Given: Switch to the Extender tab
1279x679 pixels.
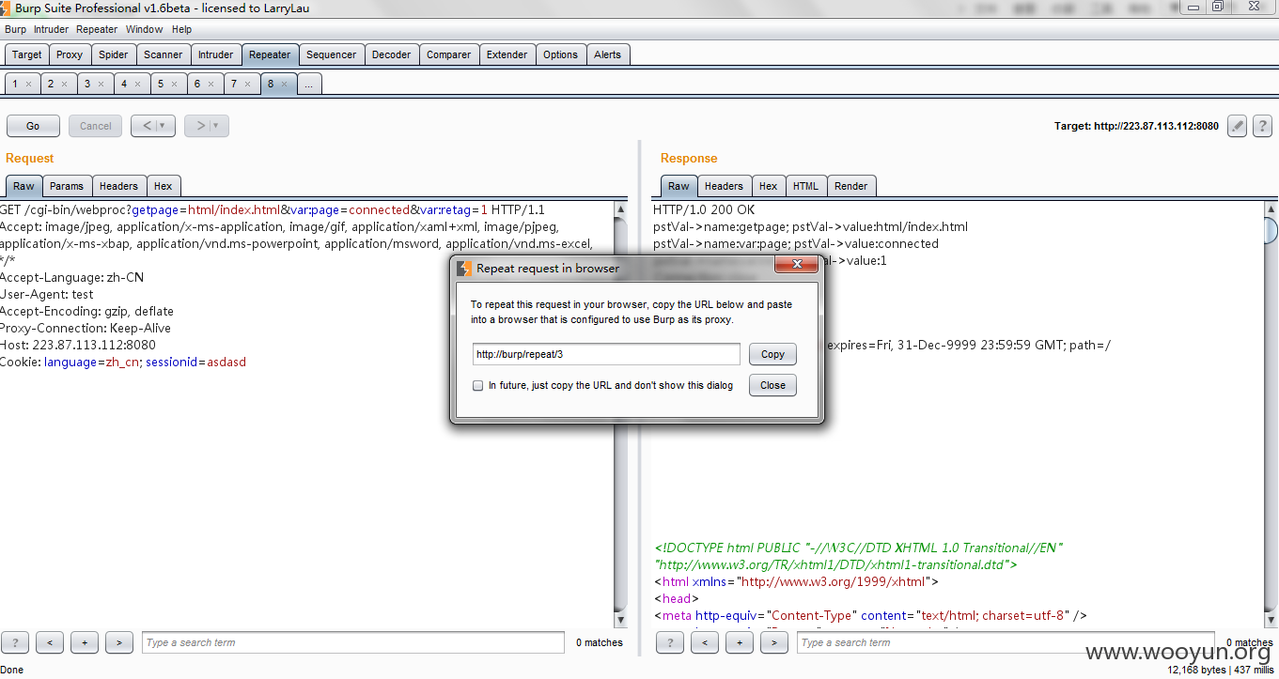Looking at the screenshot, I should 507,54.
